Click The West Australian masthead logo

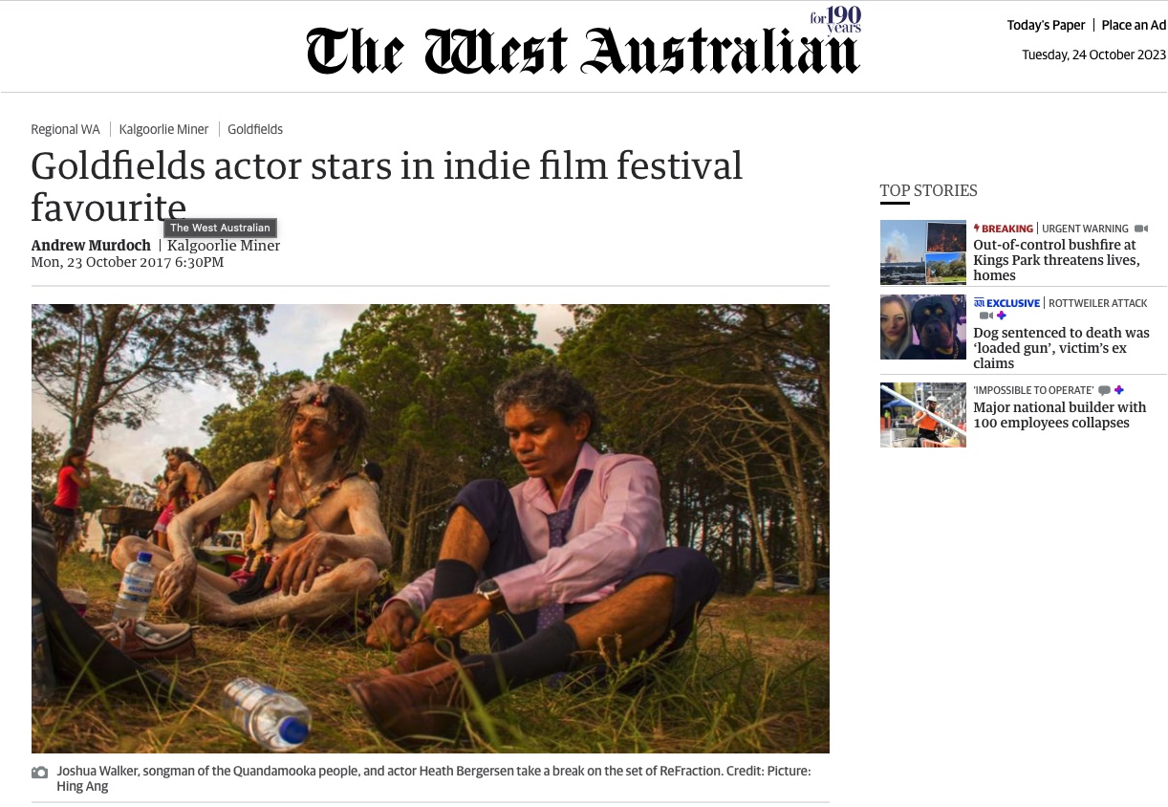coord(584,42)
